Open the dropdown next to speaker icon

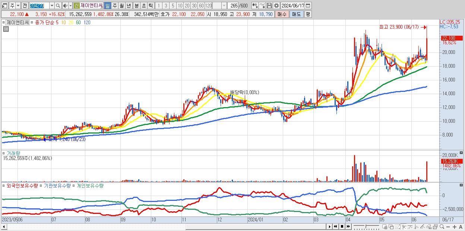70,6
